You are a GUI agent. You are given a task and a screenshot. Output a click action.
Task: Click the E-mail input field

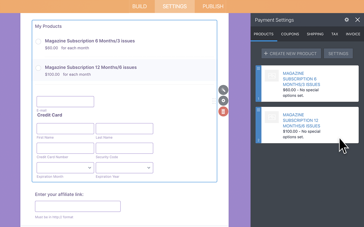click(65, 101)
